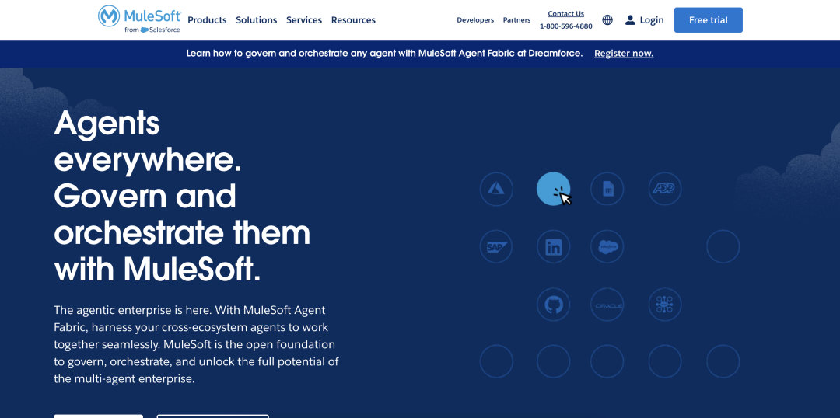Go to the Developers link
The height and width of the screenshot is (418, 840).
[475, 20]
